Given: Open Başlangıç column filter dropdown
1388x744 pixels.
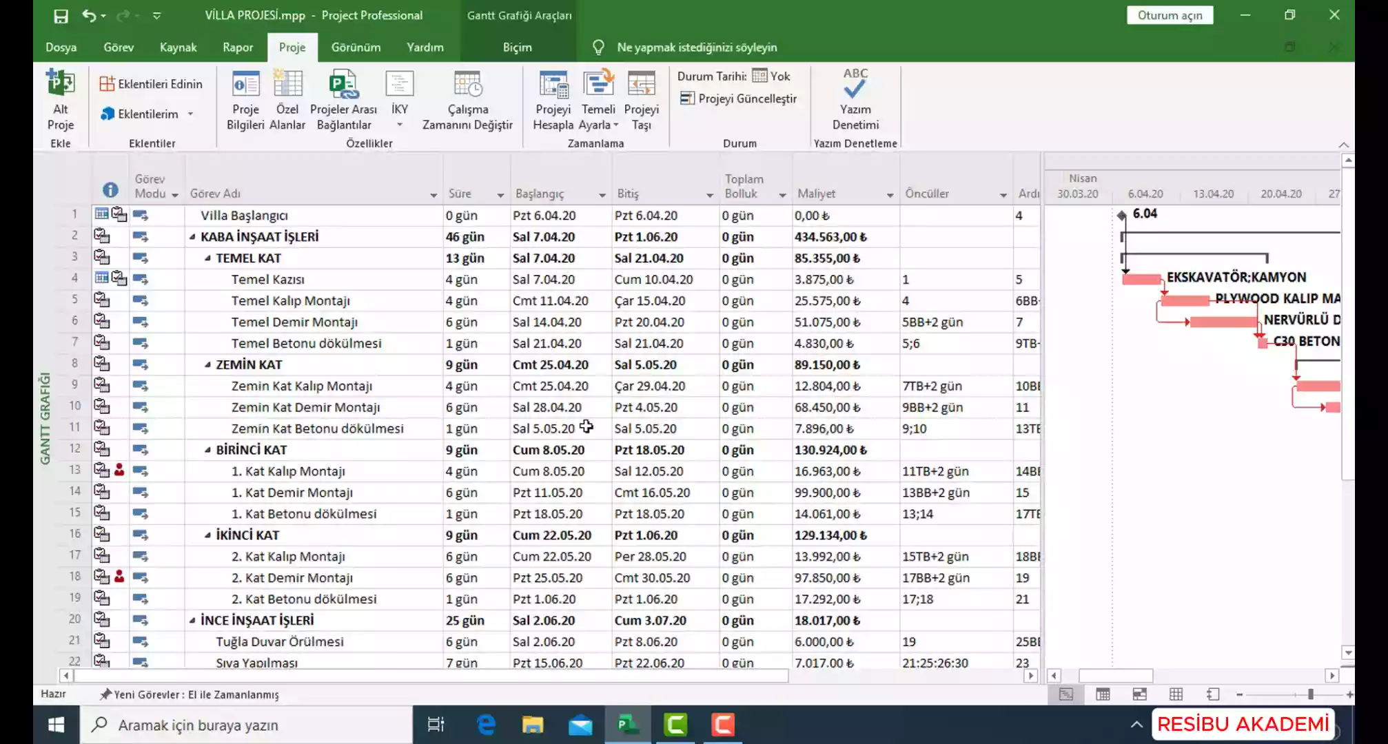Looking at the screenshot, I should click(602, 195).
